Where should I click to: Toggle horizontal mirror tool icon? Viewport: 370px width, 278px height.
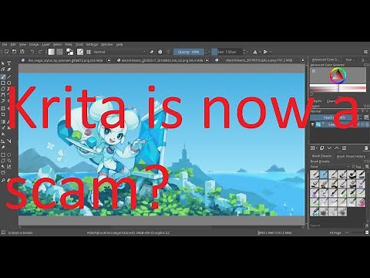254,52
